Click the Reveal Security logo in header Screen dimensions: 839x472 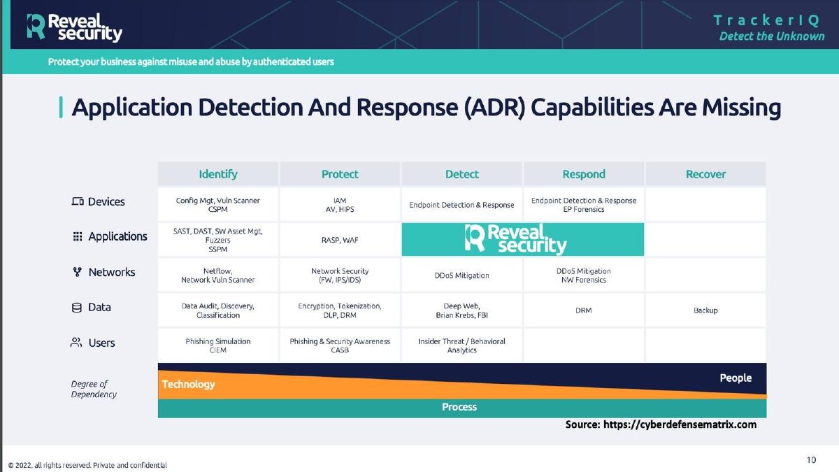tap(74, 27)
